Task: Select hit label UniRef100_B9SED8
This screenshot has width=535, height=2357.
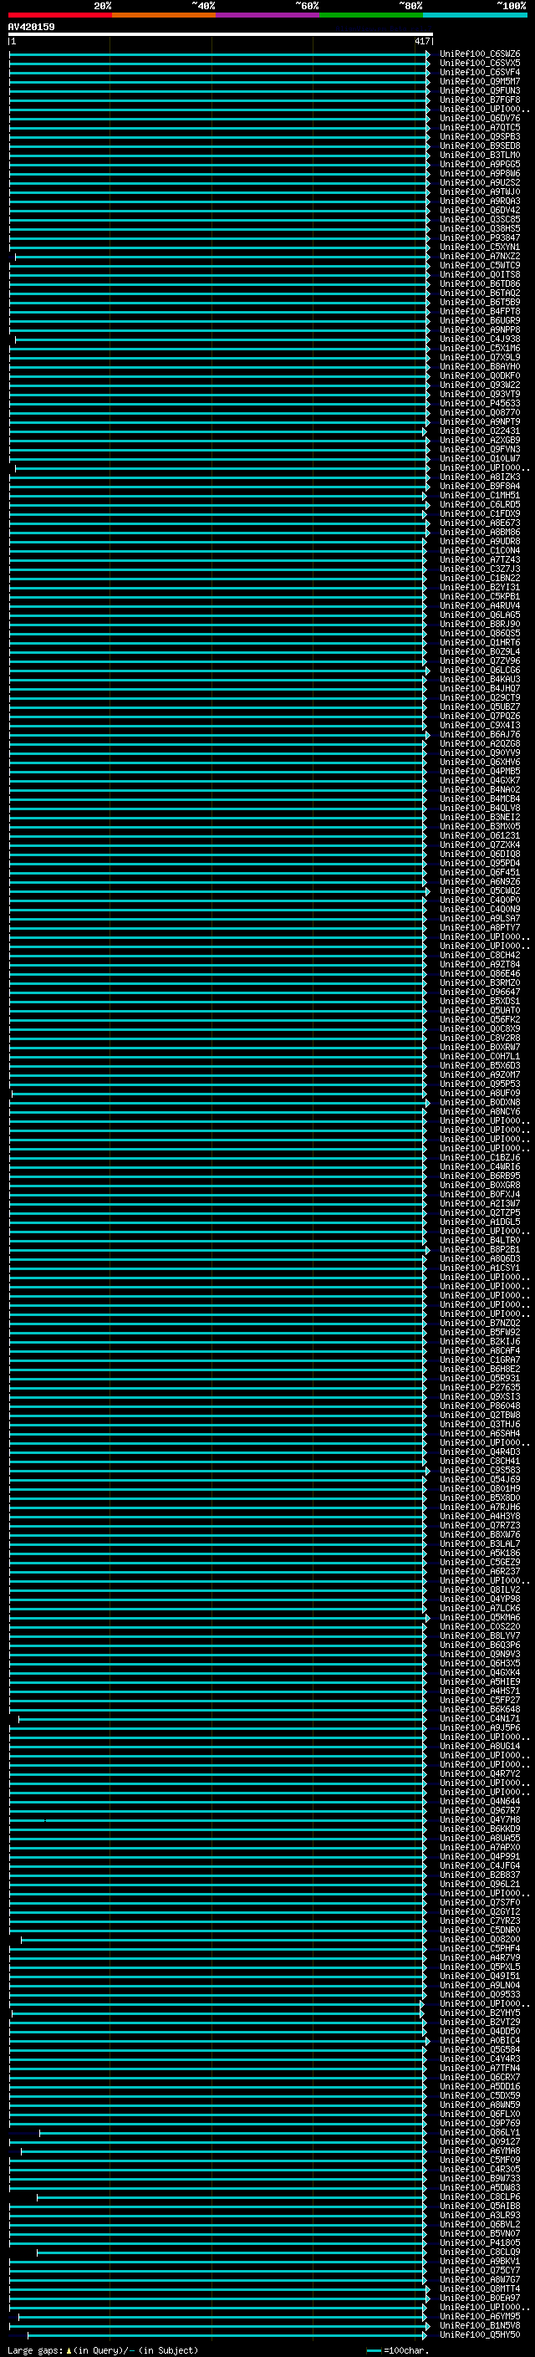Action: 480,145
